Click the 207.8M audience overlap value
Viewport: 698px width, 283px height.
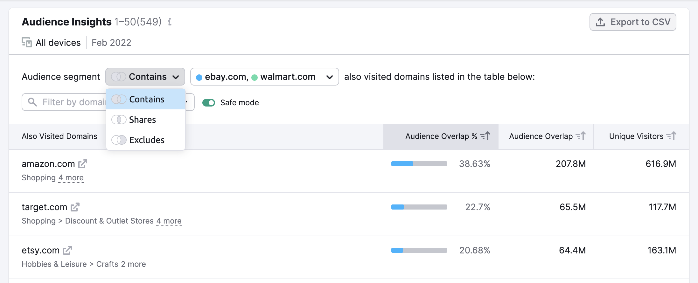point(571,164)
